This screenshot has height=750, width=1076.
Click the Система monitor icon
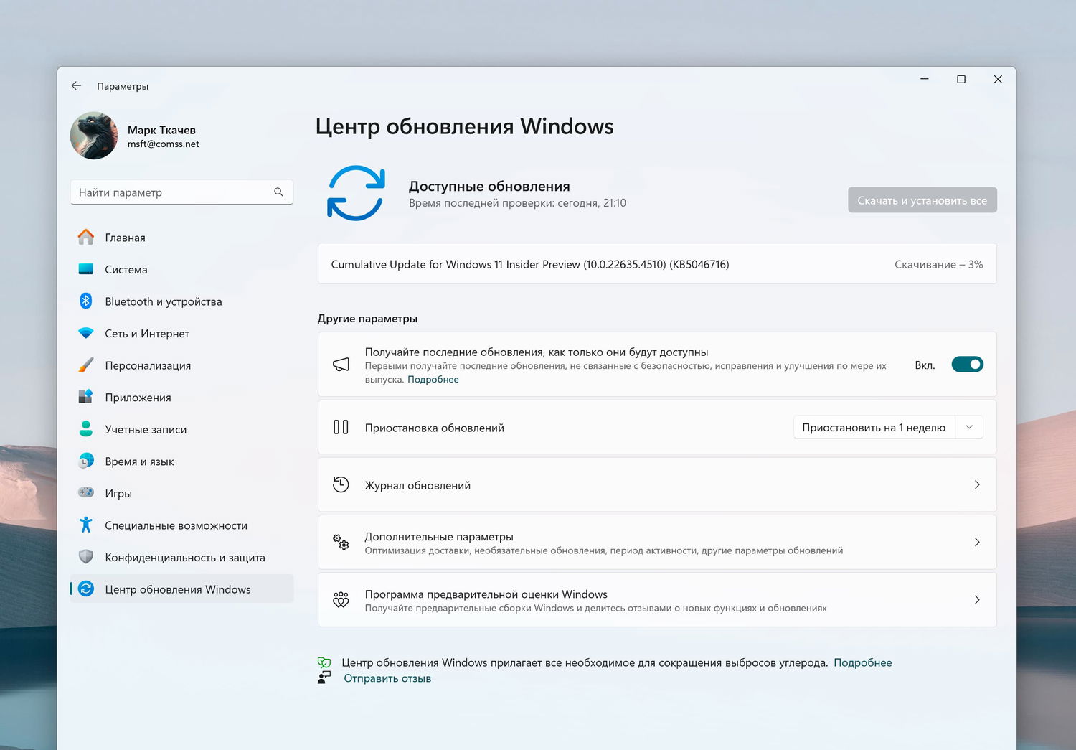[86, 269]
